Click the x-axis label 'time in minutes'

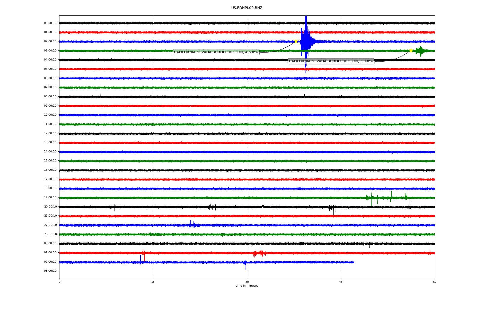click(247, 286)
